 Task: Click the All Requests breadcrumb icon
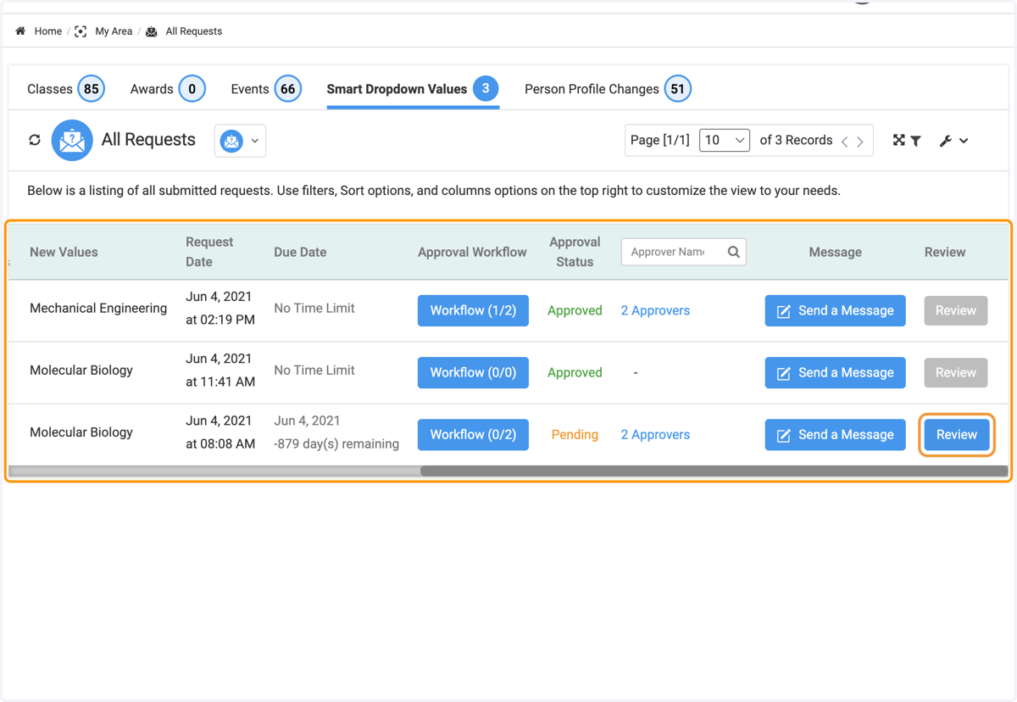[x=152, y=31]
